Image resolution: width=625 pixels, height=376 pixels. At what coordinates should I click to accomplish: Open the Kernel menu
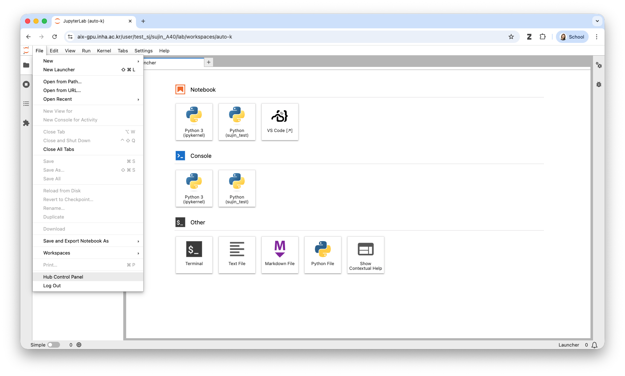coord(104,51)
